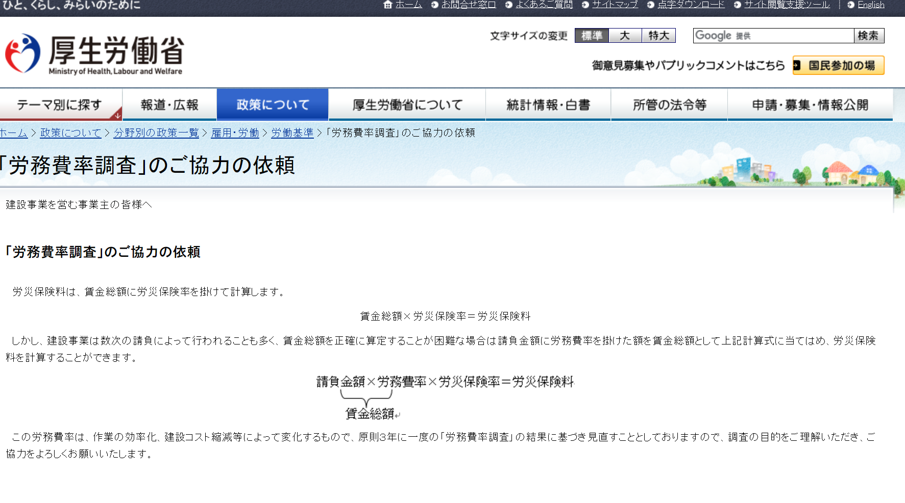905x503 pixels.
Task: Click the 検索 search button
Action: tap(868, 36)
